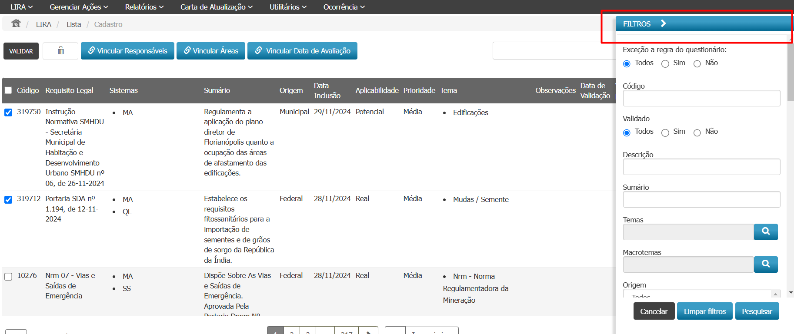Select 'Sim' under Validado
The width and height of the screenshot is (794, 334).
point(665,133)
